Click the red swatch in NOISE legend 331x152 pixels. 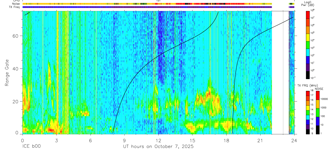(318, 95)
